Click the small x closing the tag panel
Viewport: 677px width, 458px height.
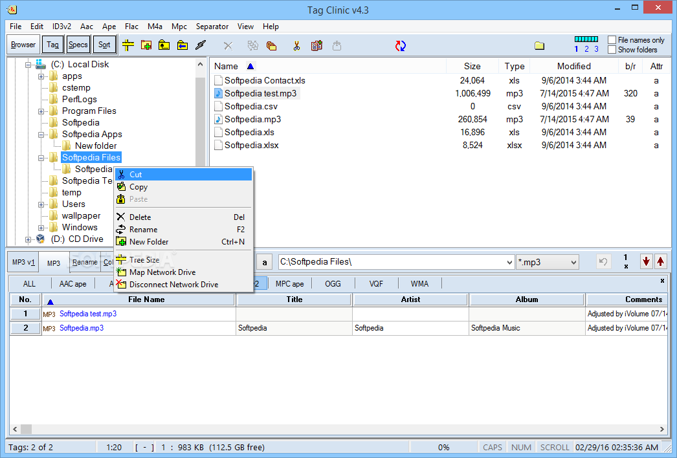[662, 281]
